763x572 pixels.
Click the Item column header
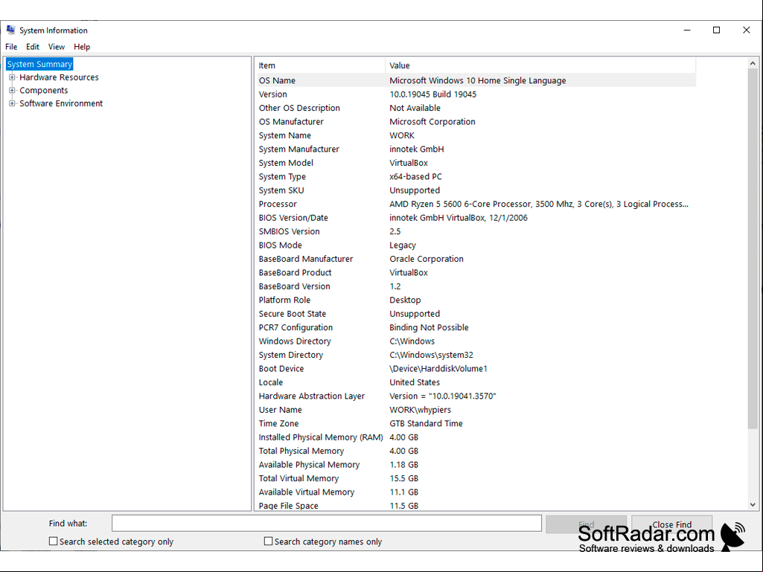click(321, 65)
